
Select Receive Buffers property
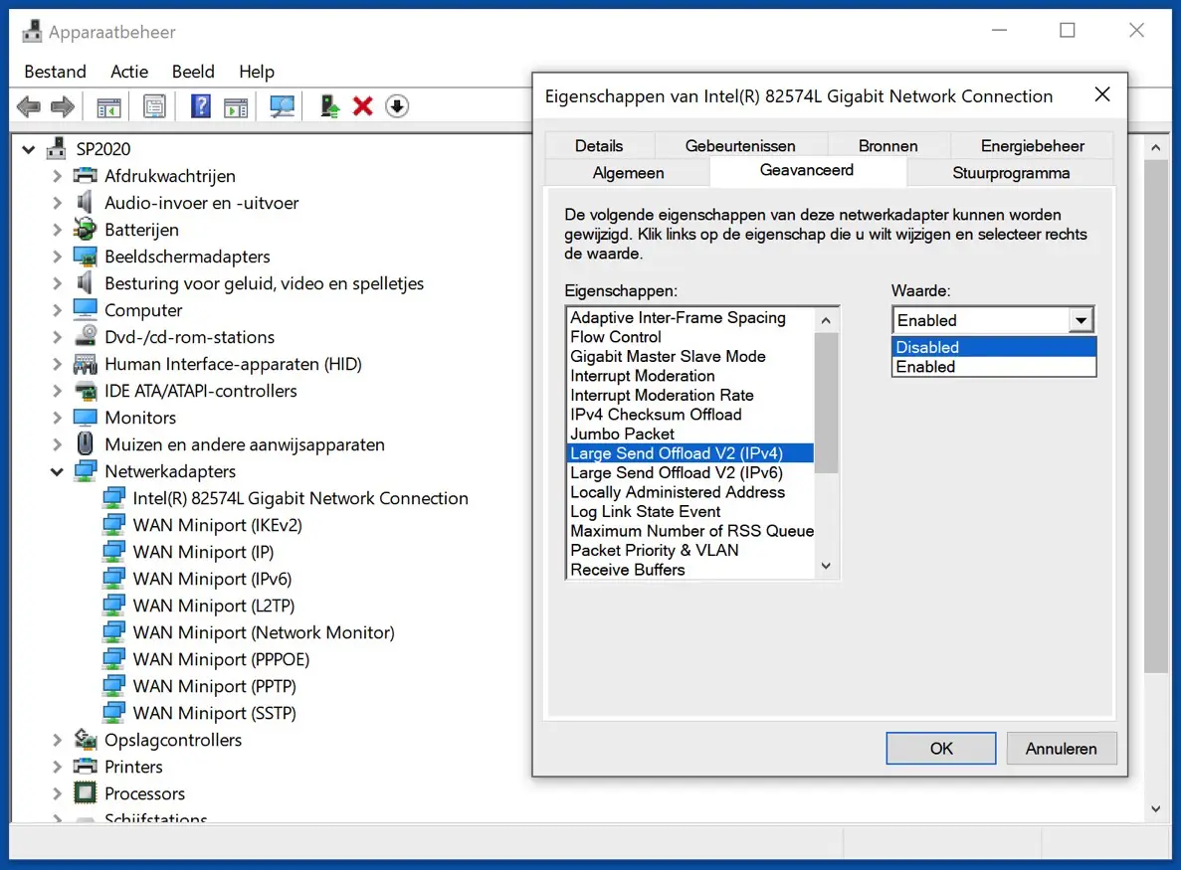tap(689, 570)
